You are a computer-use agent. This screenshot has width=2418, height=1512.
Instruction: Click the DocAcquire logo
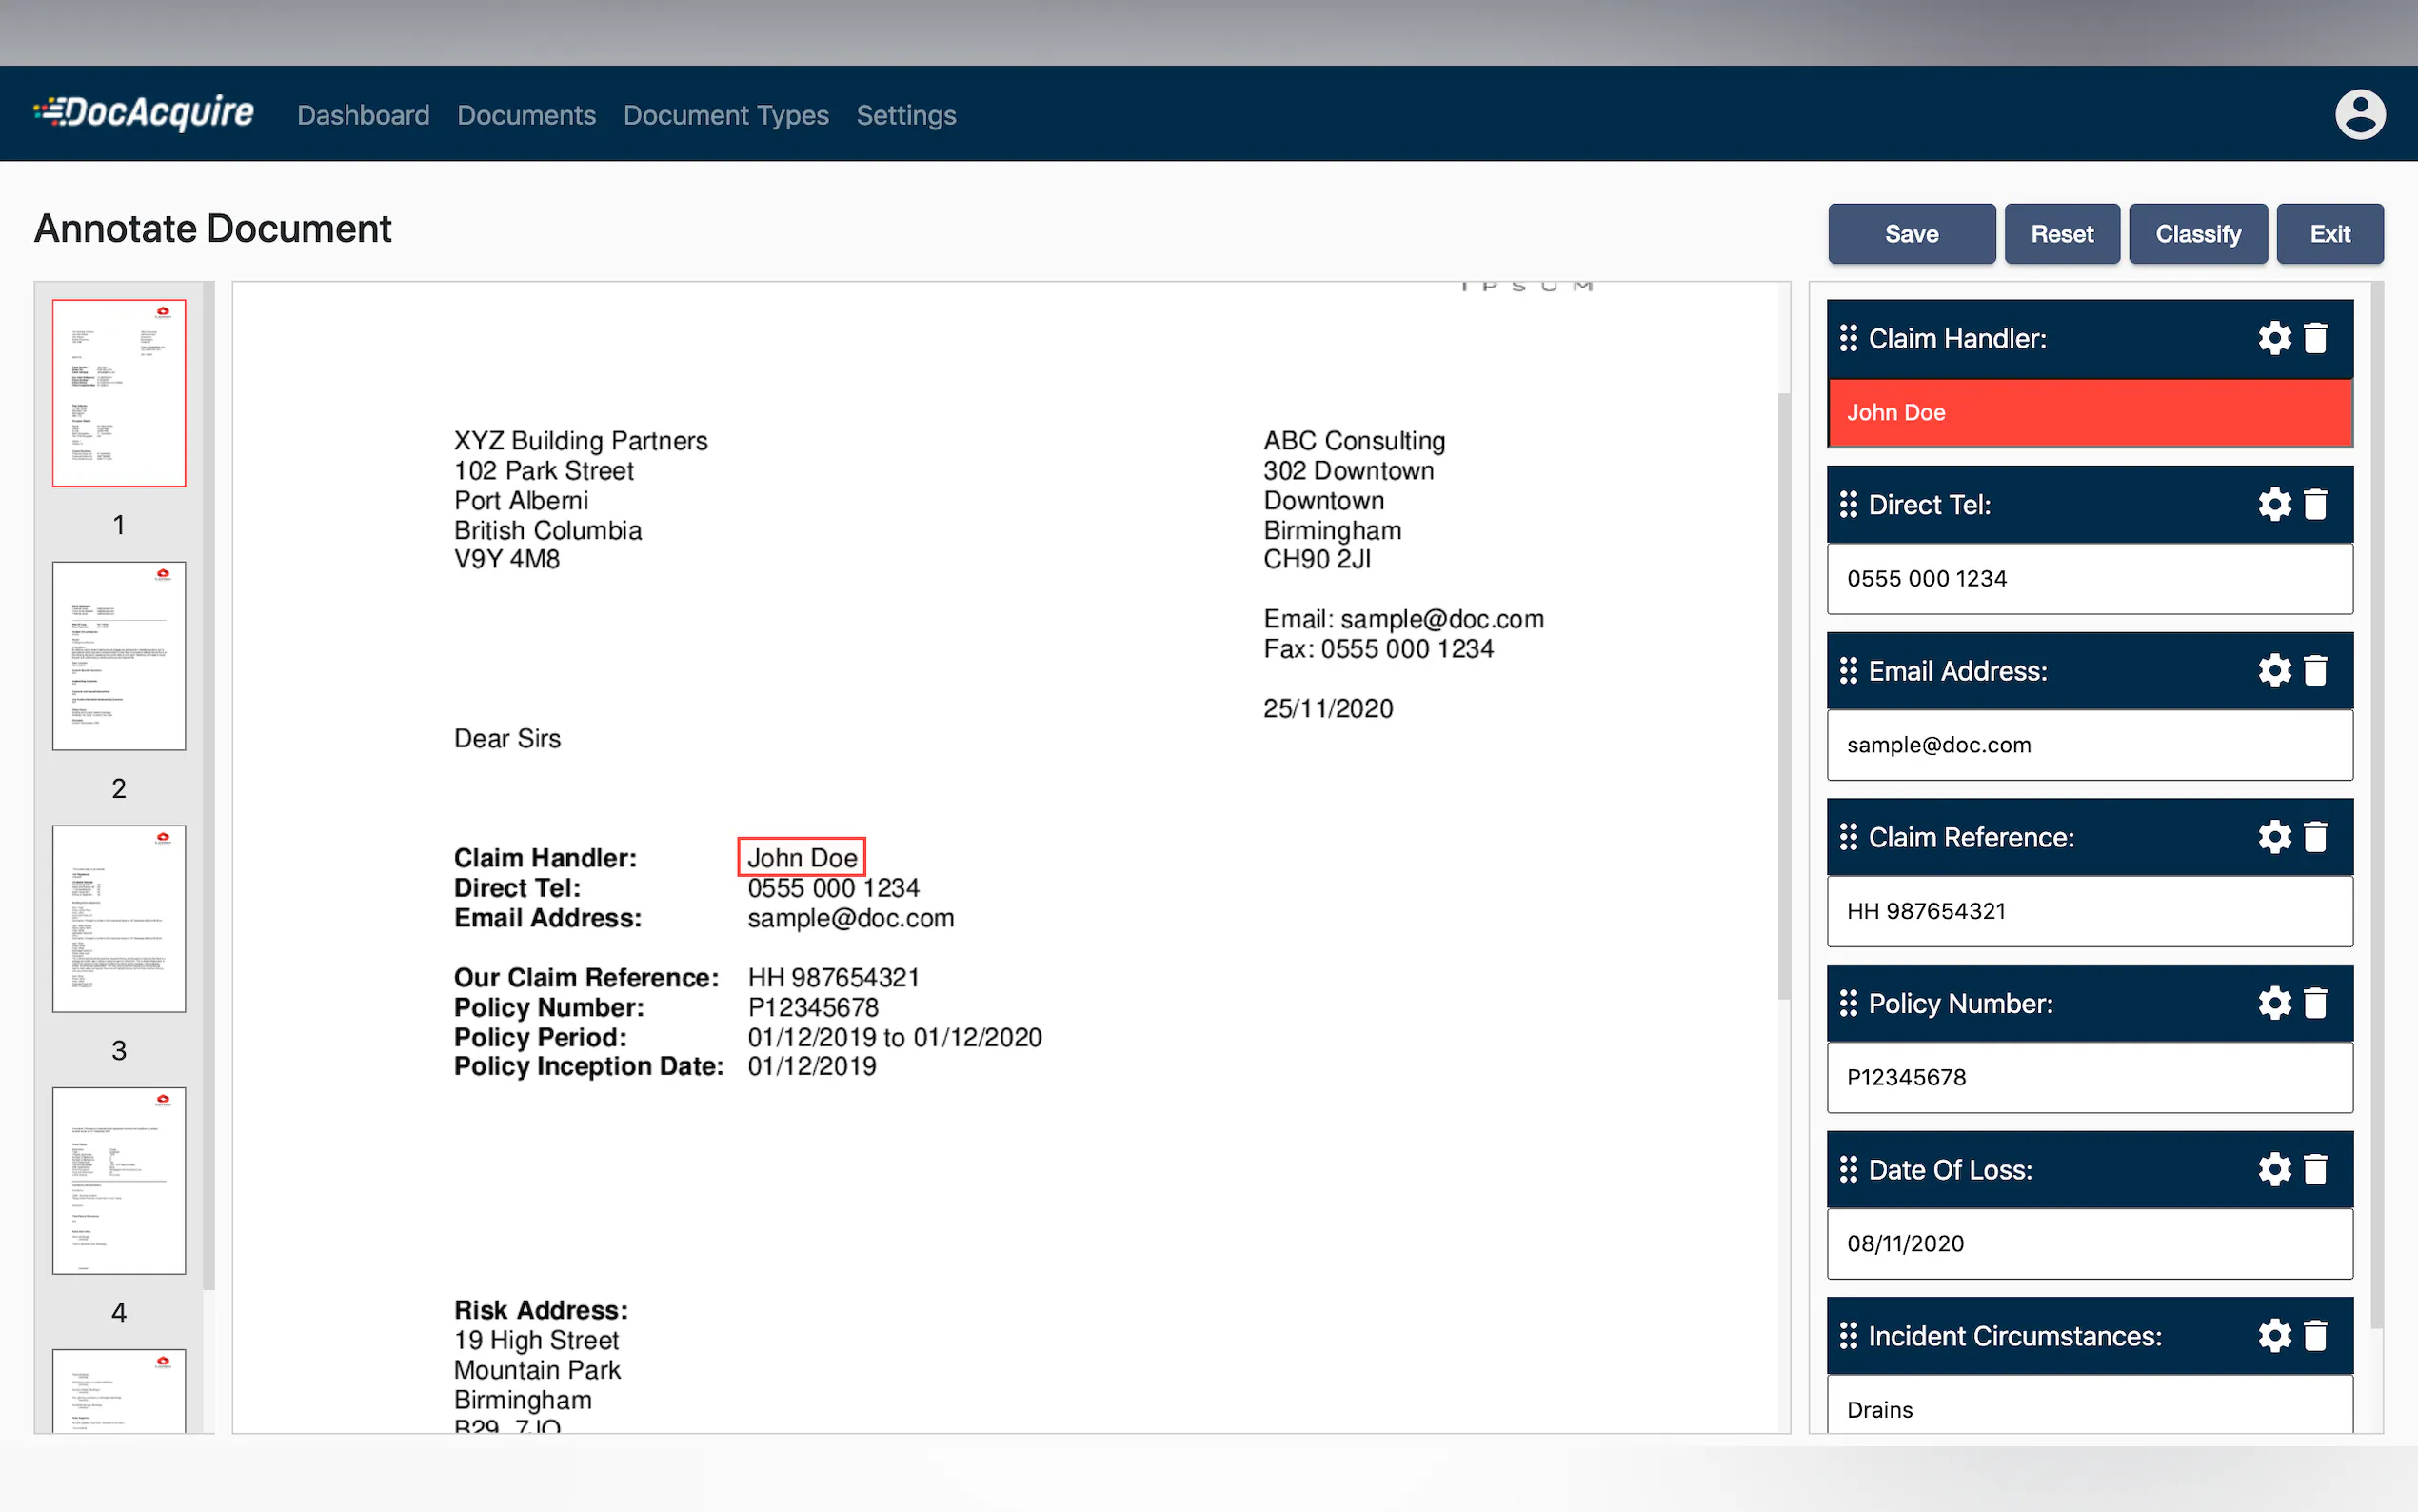click(x=145, y=113)
